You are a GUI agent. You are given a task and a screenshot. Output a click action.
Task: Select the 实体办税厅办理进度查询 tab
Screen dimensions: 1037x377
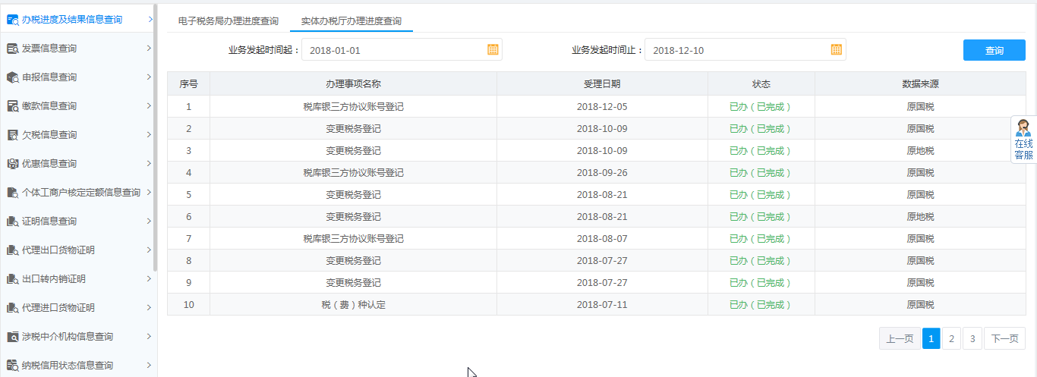click(351, 21)
